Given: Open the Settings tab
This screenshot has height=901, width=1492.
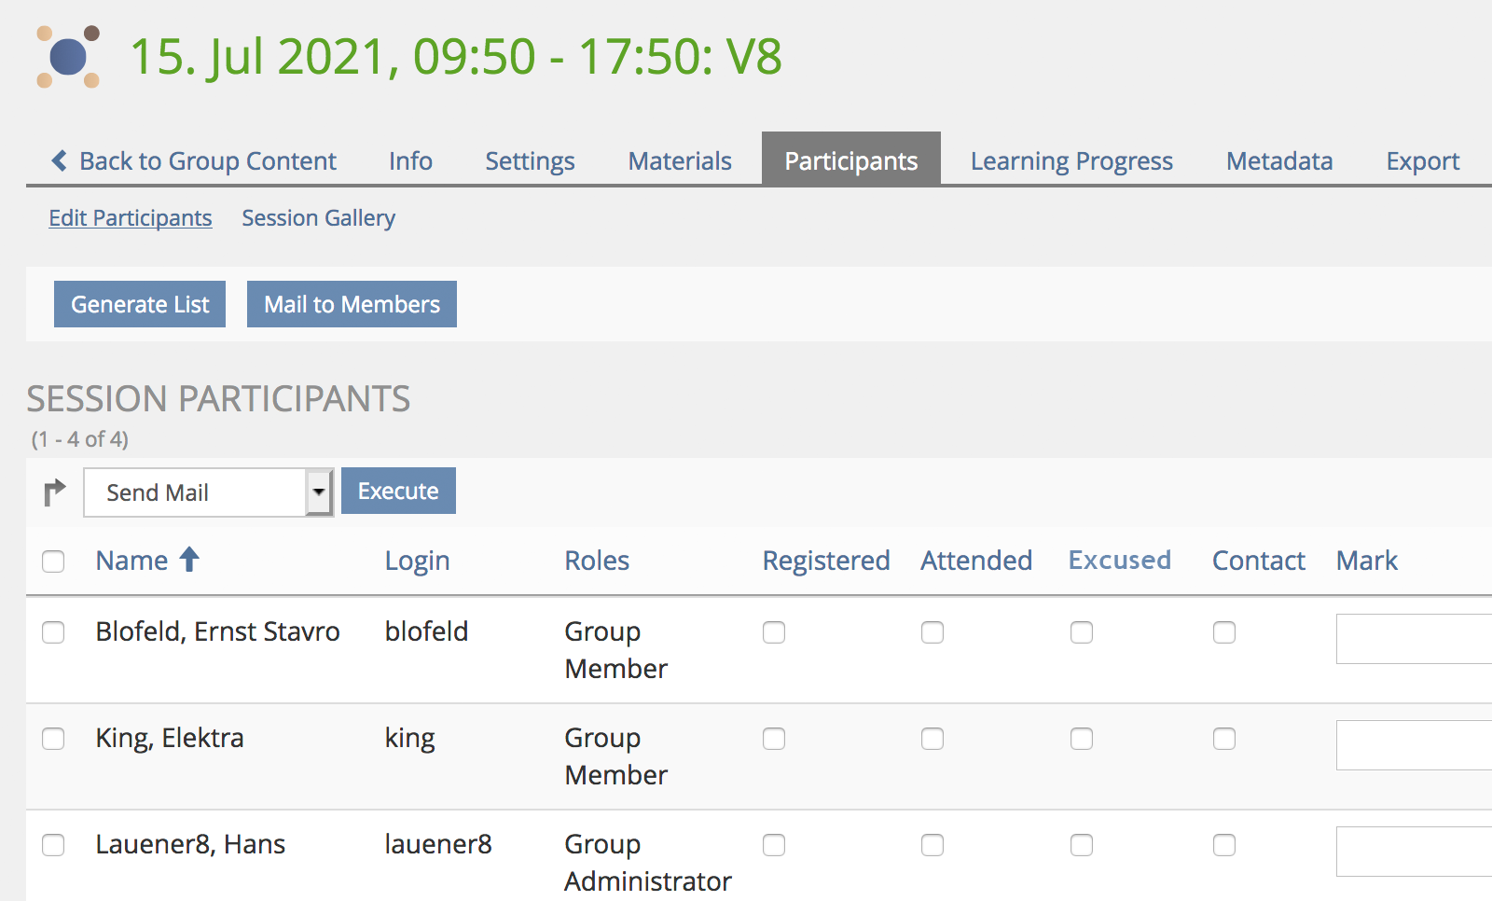Looking at the screenshot, I should (530, 160).
